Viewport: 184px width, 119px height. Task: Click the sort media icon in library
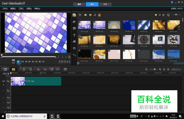click(x=168, y=15)
